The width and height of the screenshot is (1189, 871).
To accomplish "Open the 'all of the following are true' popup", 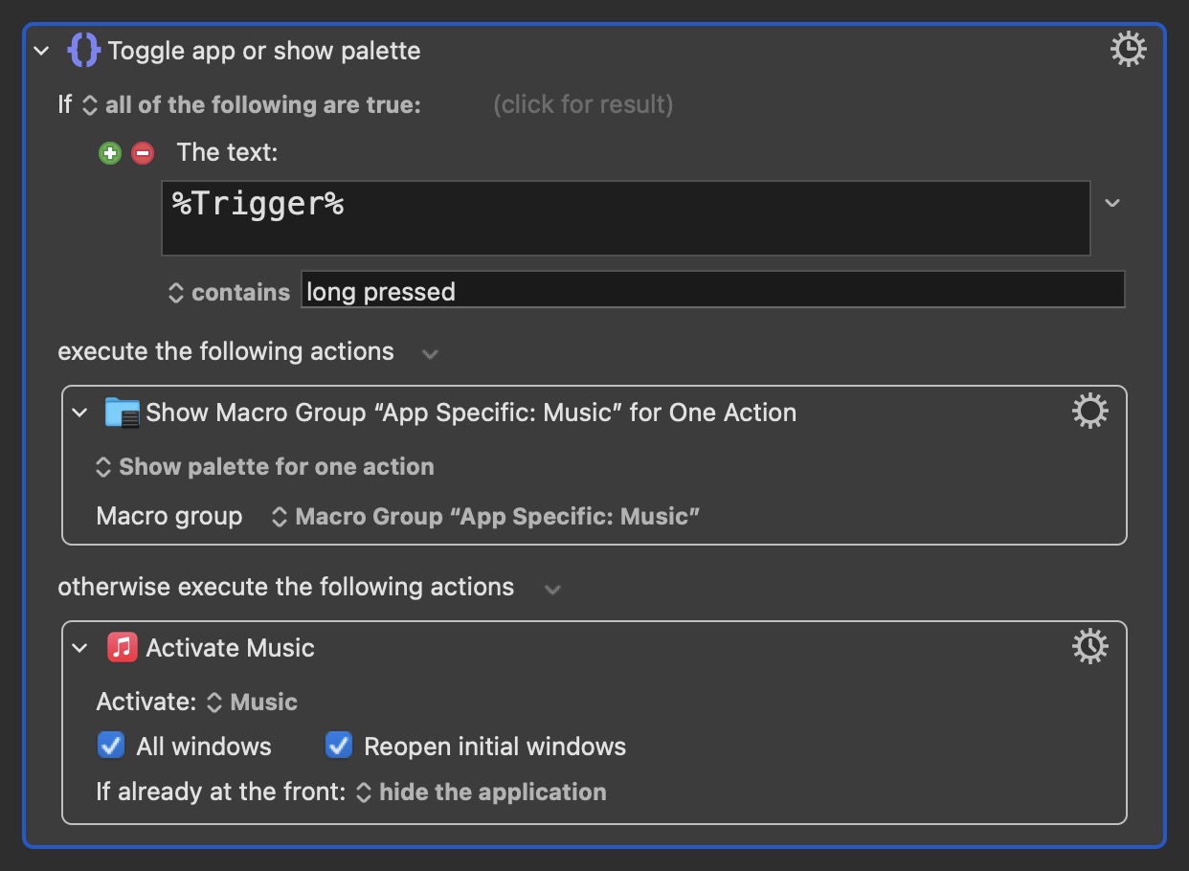I will coord(253,104).
